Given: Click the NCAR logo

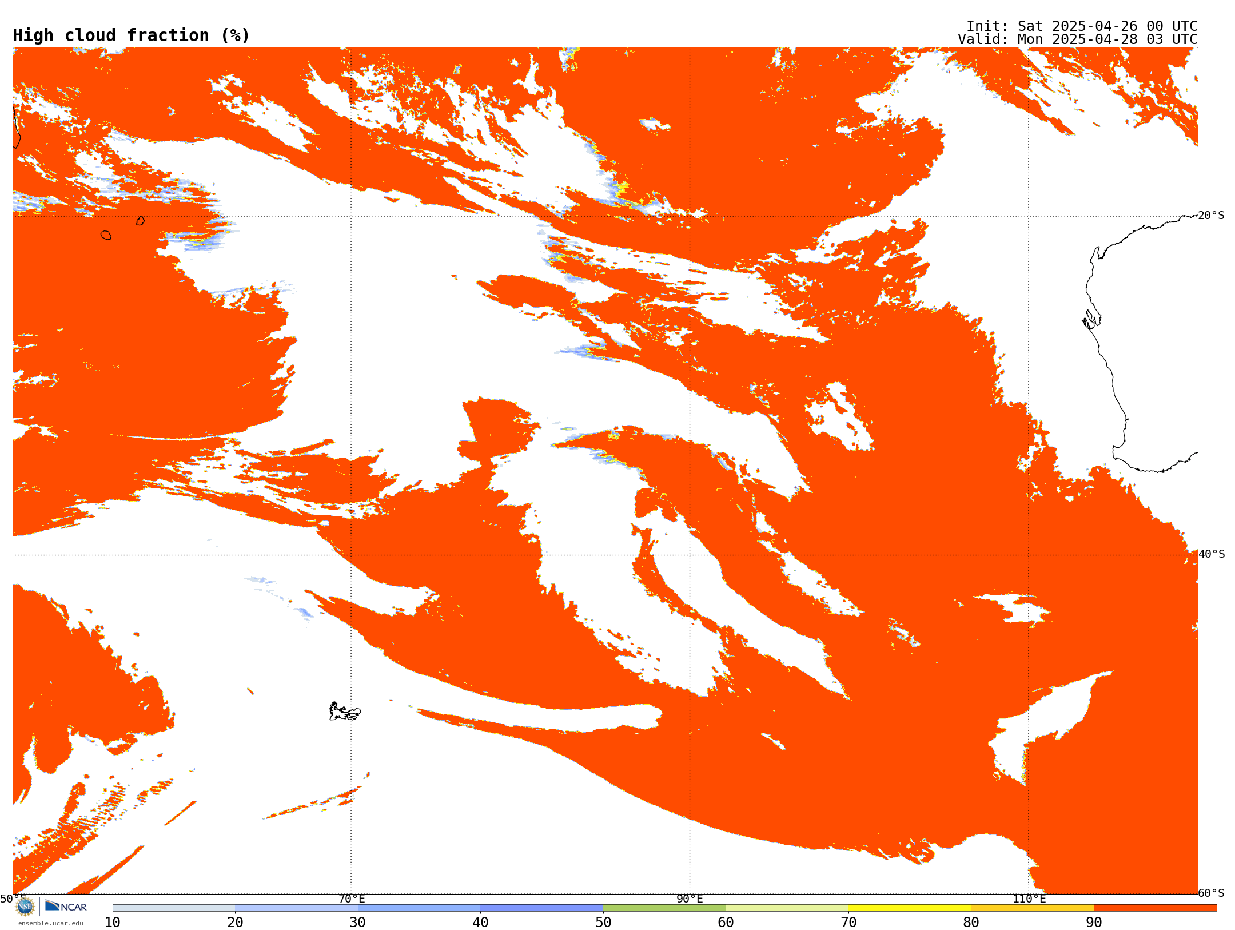Looking at the screenshot, I should click(66, 907).
